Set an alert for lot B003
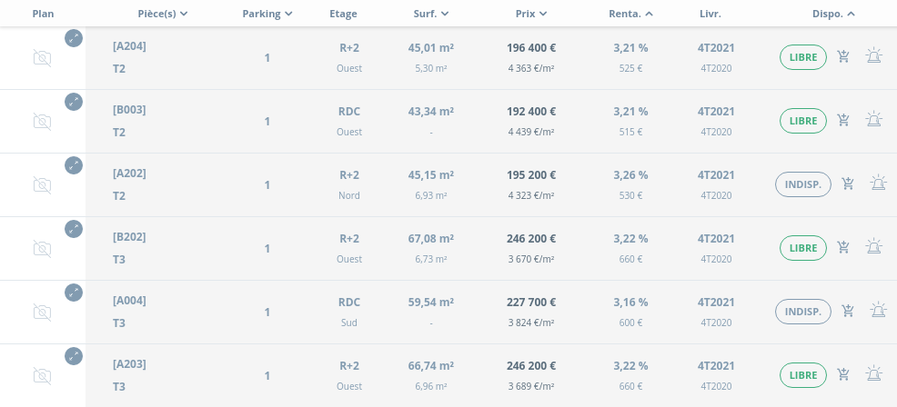This screenshot has width=897, height=407. coord(873,120)
